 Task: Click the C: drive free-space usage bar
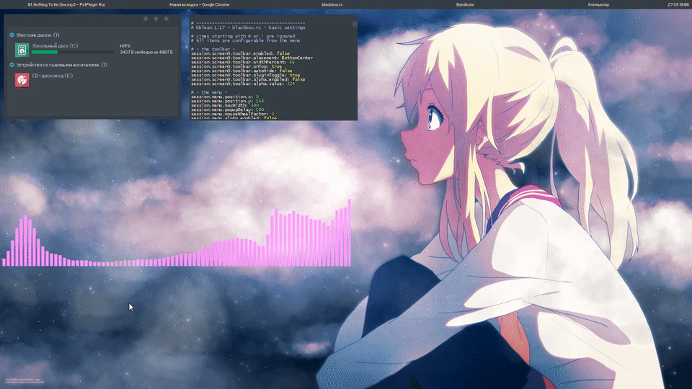point(73,52)
